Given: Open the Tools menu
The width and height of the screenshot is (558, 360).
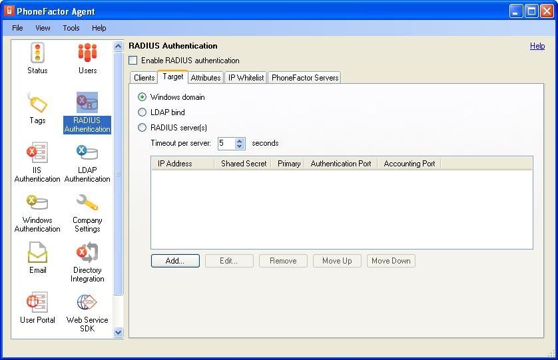Looking at the screenshot, I should click(71, 28).
